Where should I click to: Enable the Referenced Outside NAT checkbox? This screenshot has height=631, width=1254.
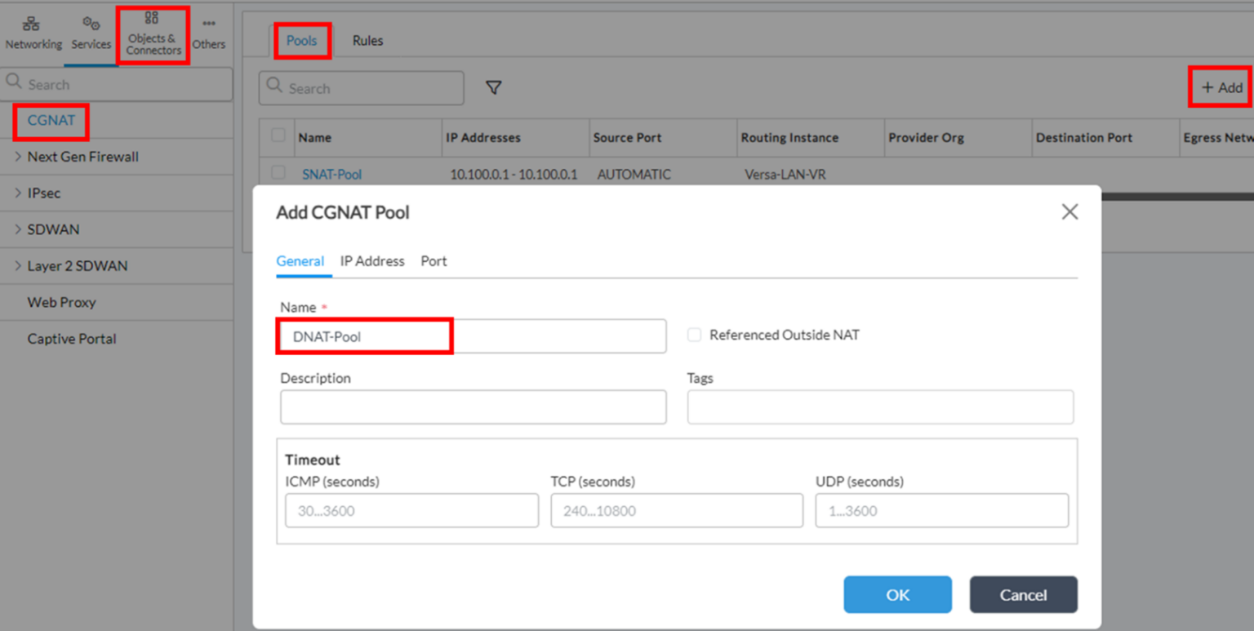coord(693,335)
